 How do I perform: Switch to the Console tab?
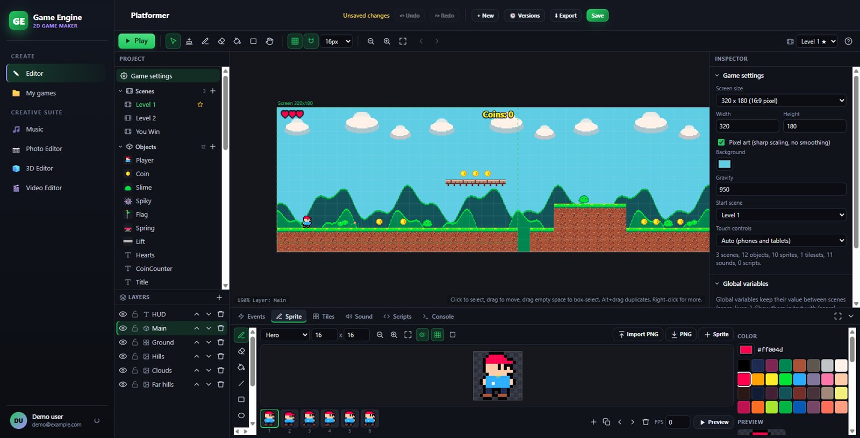pos(438,317)
